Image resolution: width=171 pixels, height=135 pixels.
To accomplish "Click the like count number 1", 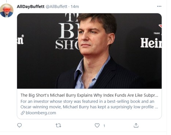I will (104, 126).
